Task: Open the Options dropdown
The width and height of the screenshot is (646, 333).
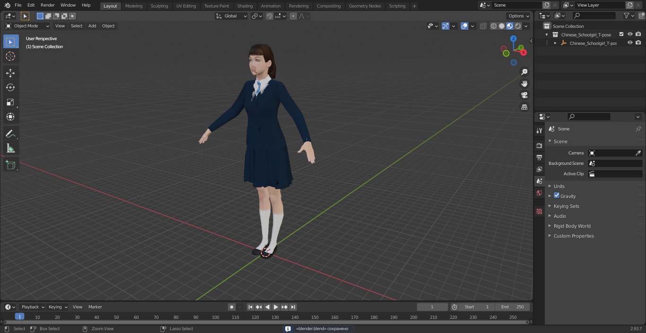Action: [x=519, y=16]
